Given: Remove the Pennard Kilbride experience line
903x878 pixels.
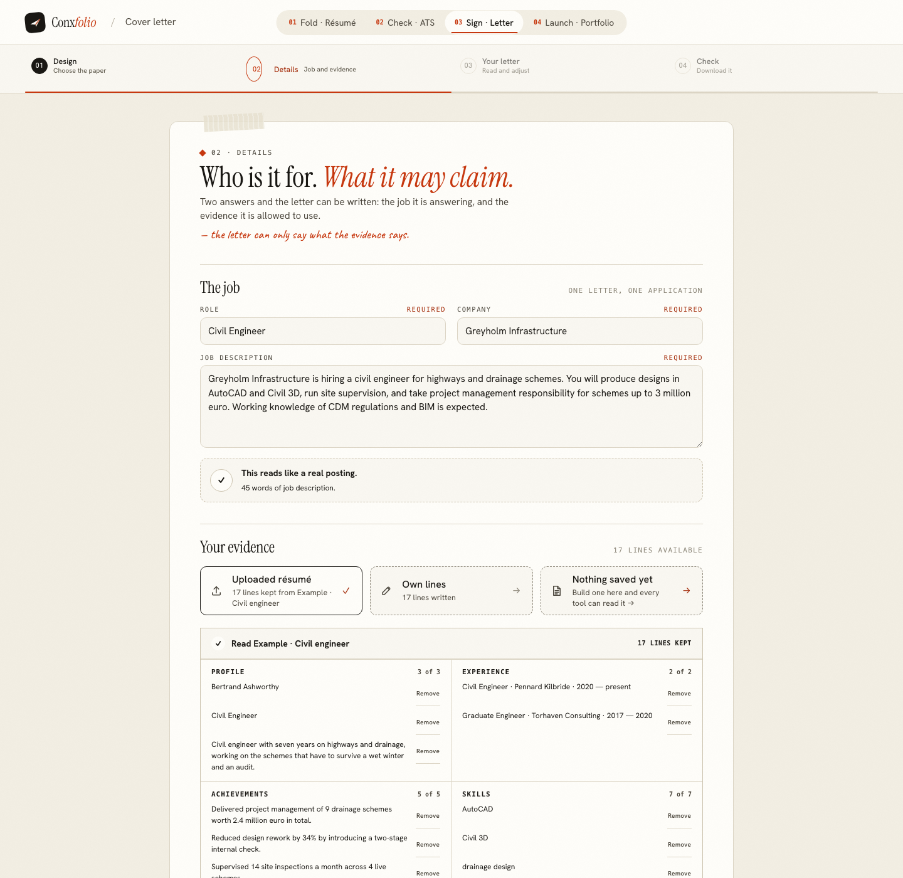Looking at the screenshot, I should pyautogui.click(x=679, y=694).
